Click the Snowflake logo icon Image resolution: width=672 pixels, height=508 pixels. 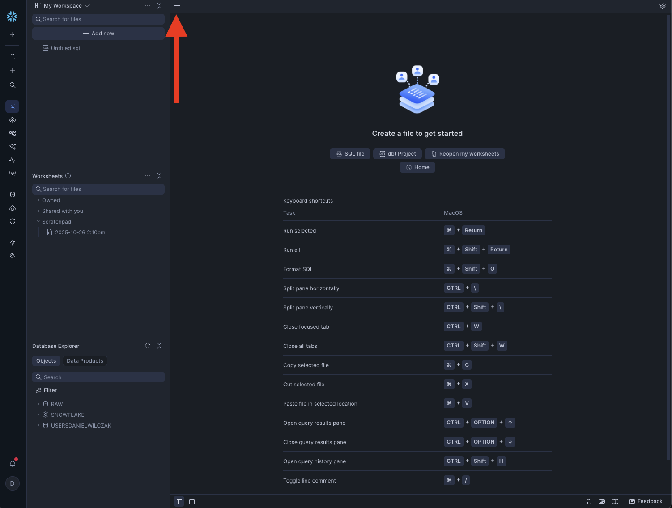pos(12,17)
